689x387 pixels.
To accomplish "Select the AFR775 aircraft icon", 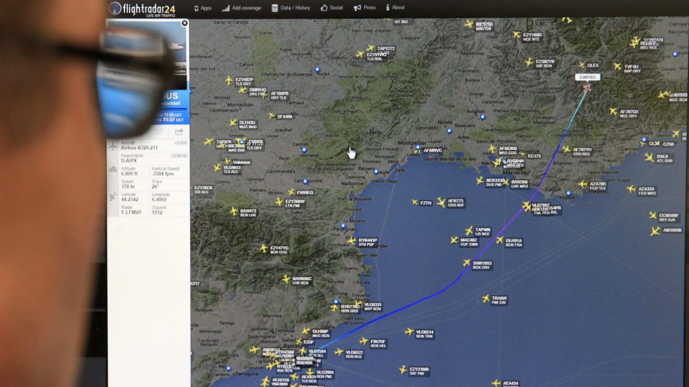I will click(440, 202).
